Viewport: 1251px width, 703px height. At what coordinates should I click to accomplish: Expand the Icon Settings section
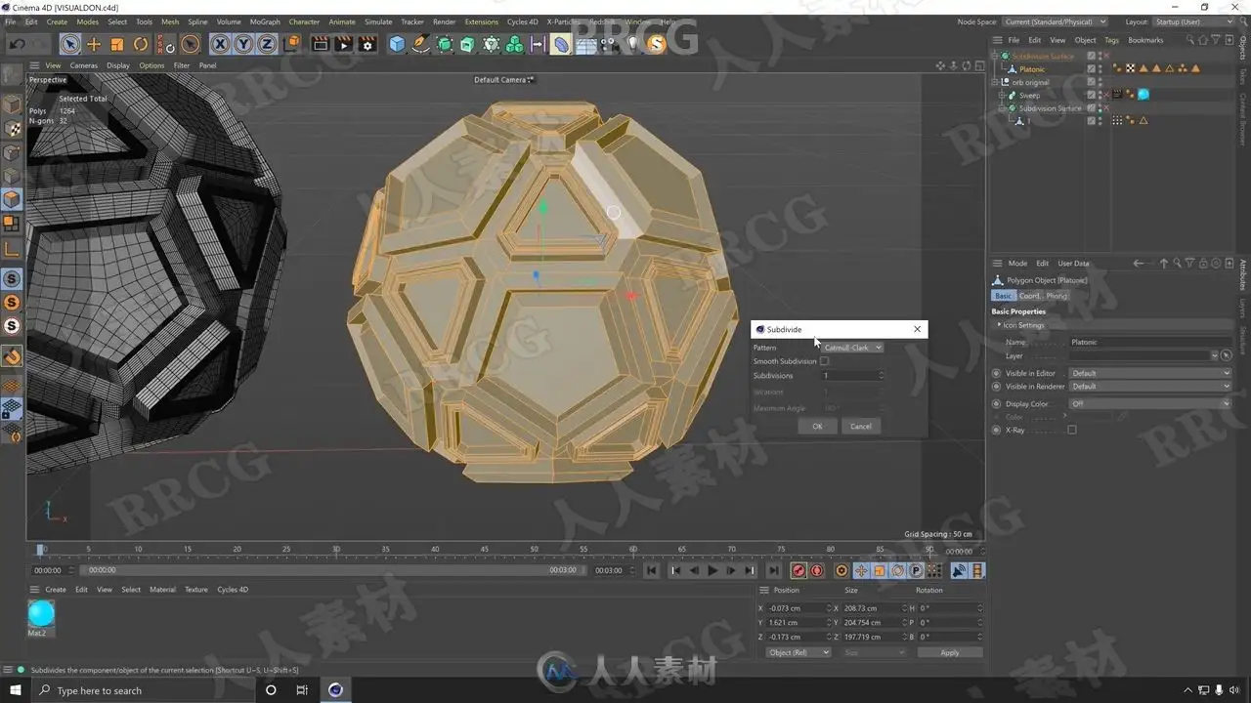coord(999,325)
